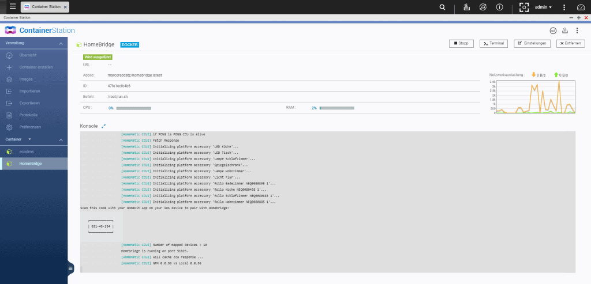Click the QTS search magnifier icon
This screenshot has height=284, width=591.
(x=443, y=7)
